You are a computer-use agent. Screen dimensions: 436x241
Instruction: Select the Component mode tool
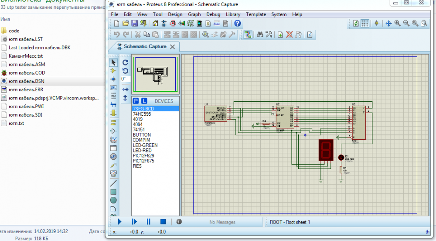click(113, 71)
